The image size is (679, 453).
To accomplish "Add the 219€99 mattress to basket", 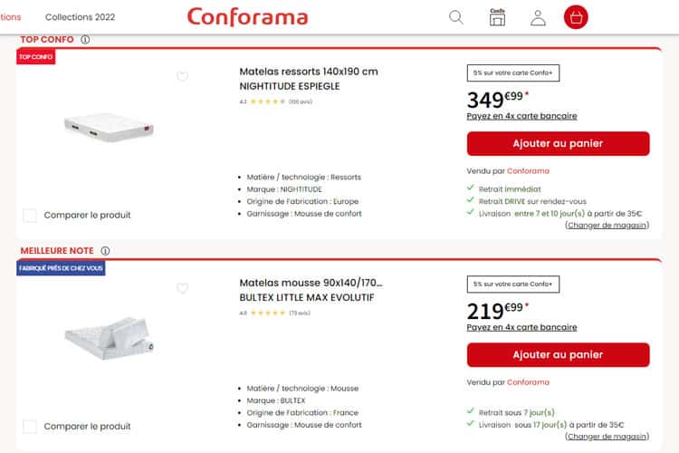I will coord(558,355).
